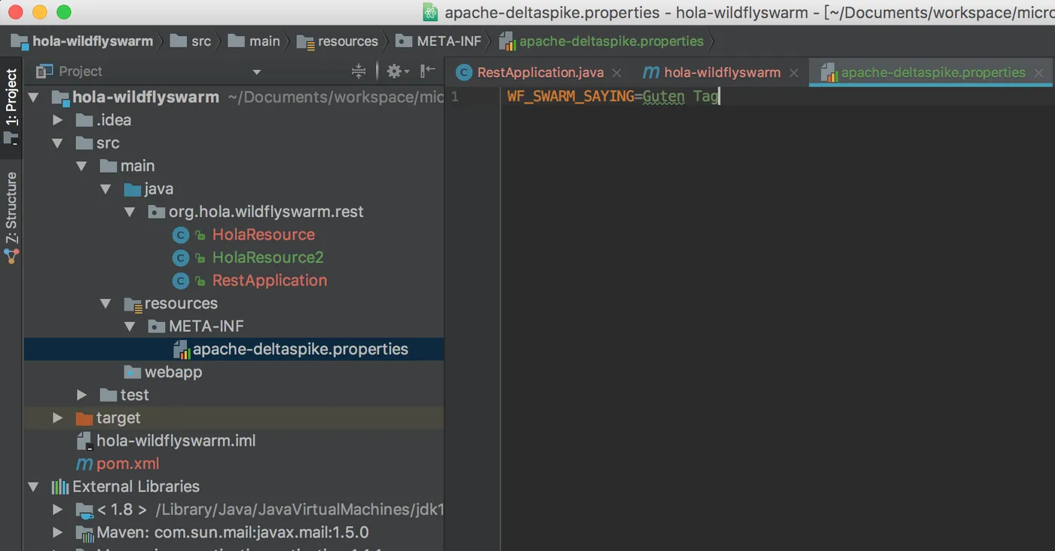1055x551 pixels.
Task: Click the META-INF breadcrumb in the navigation bar
Action: tap(439, 41)
